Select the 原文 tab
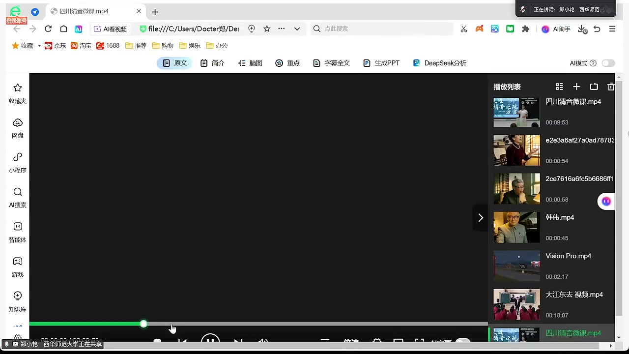This screenshot has height=354, width=629. coord(174,63)
